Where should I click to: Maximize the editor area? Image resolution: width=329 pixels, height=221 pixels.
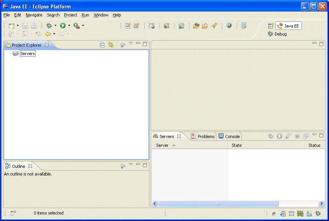pyautogui.click(x=321, y=44)
